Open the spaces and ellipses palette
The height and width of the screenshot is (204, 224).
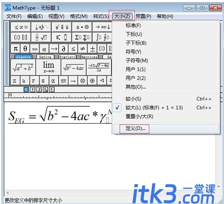point(41,27)
